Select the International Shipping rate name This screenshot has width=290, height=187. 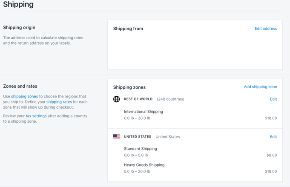click(x=144, y=112)
